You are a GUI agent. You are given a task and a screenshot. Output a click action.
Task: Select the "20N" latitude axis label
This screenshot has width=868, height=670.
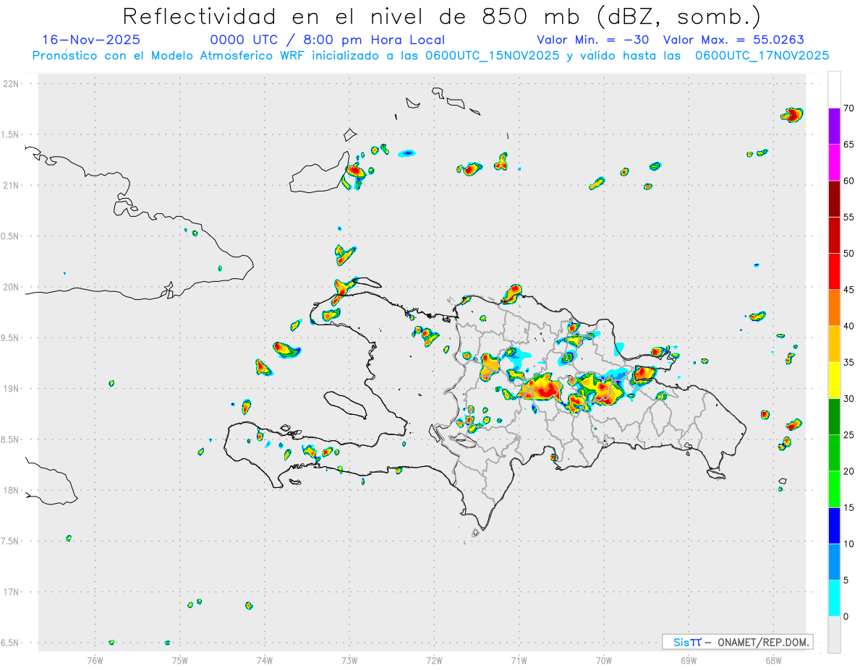12,287
